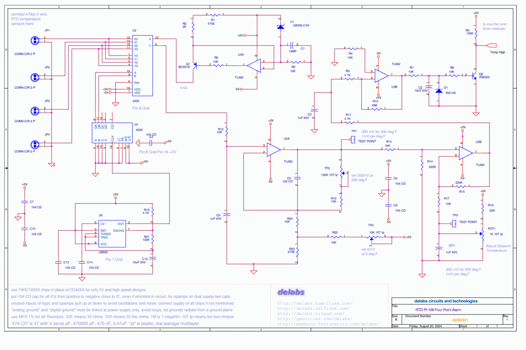Open the geocities.com/delabs link
The image size is (526, 350).
coord(315,319)
